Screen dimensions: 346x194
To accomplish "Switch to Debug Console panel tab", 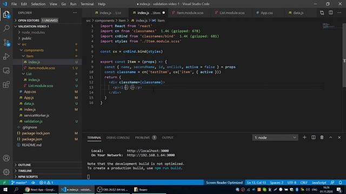I will coord(118,137).
